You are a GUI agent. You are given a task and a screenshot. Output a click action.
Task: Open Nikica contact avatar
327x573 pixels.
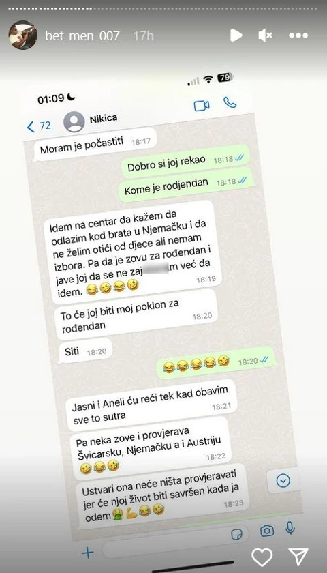click(74, 121)
